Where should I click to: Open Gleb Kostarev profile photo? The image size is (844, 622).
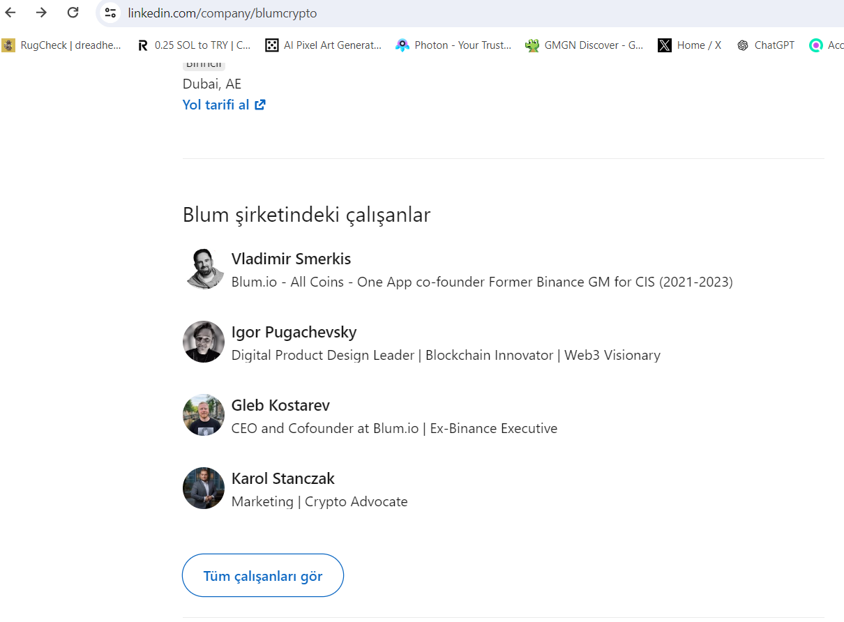204,415
